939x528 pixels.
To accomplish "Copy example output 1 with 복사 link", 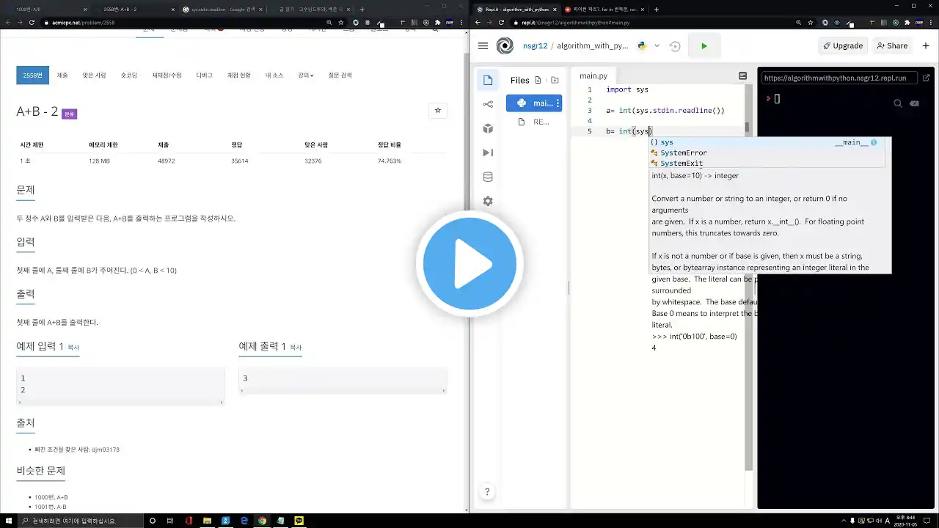I will (296, 347).
